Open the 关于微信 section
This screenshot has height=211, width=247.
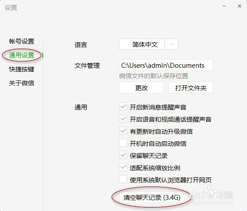22,83
